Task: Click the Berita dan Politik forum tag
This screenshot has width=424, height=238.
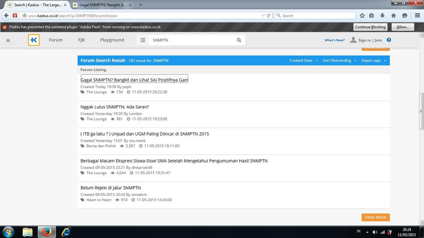Action: click(101, 146)
